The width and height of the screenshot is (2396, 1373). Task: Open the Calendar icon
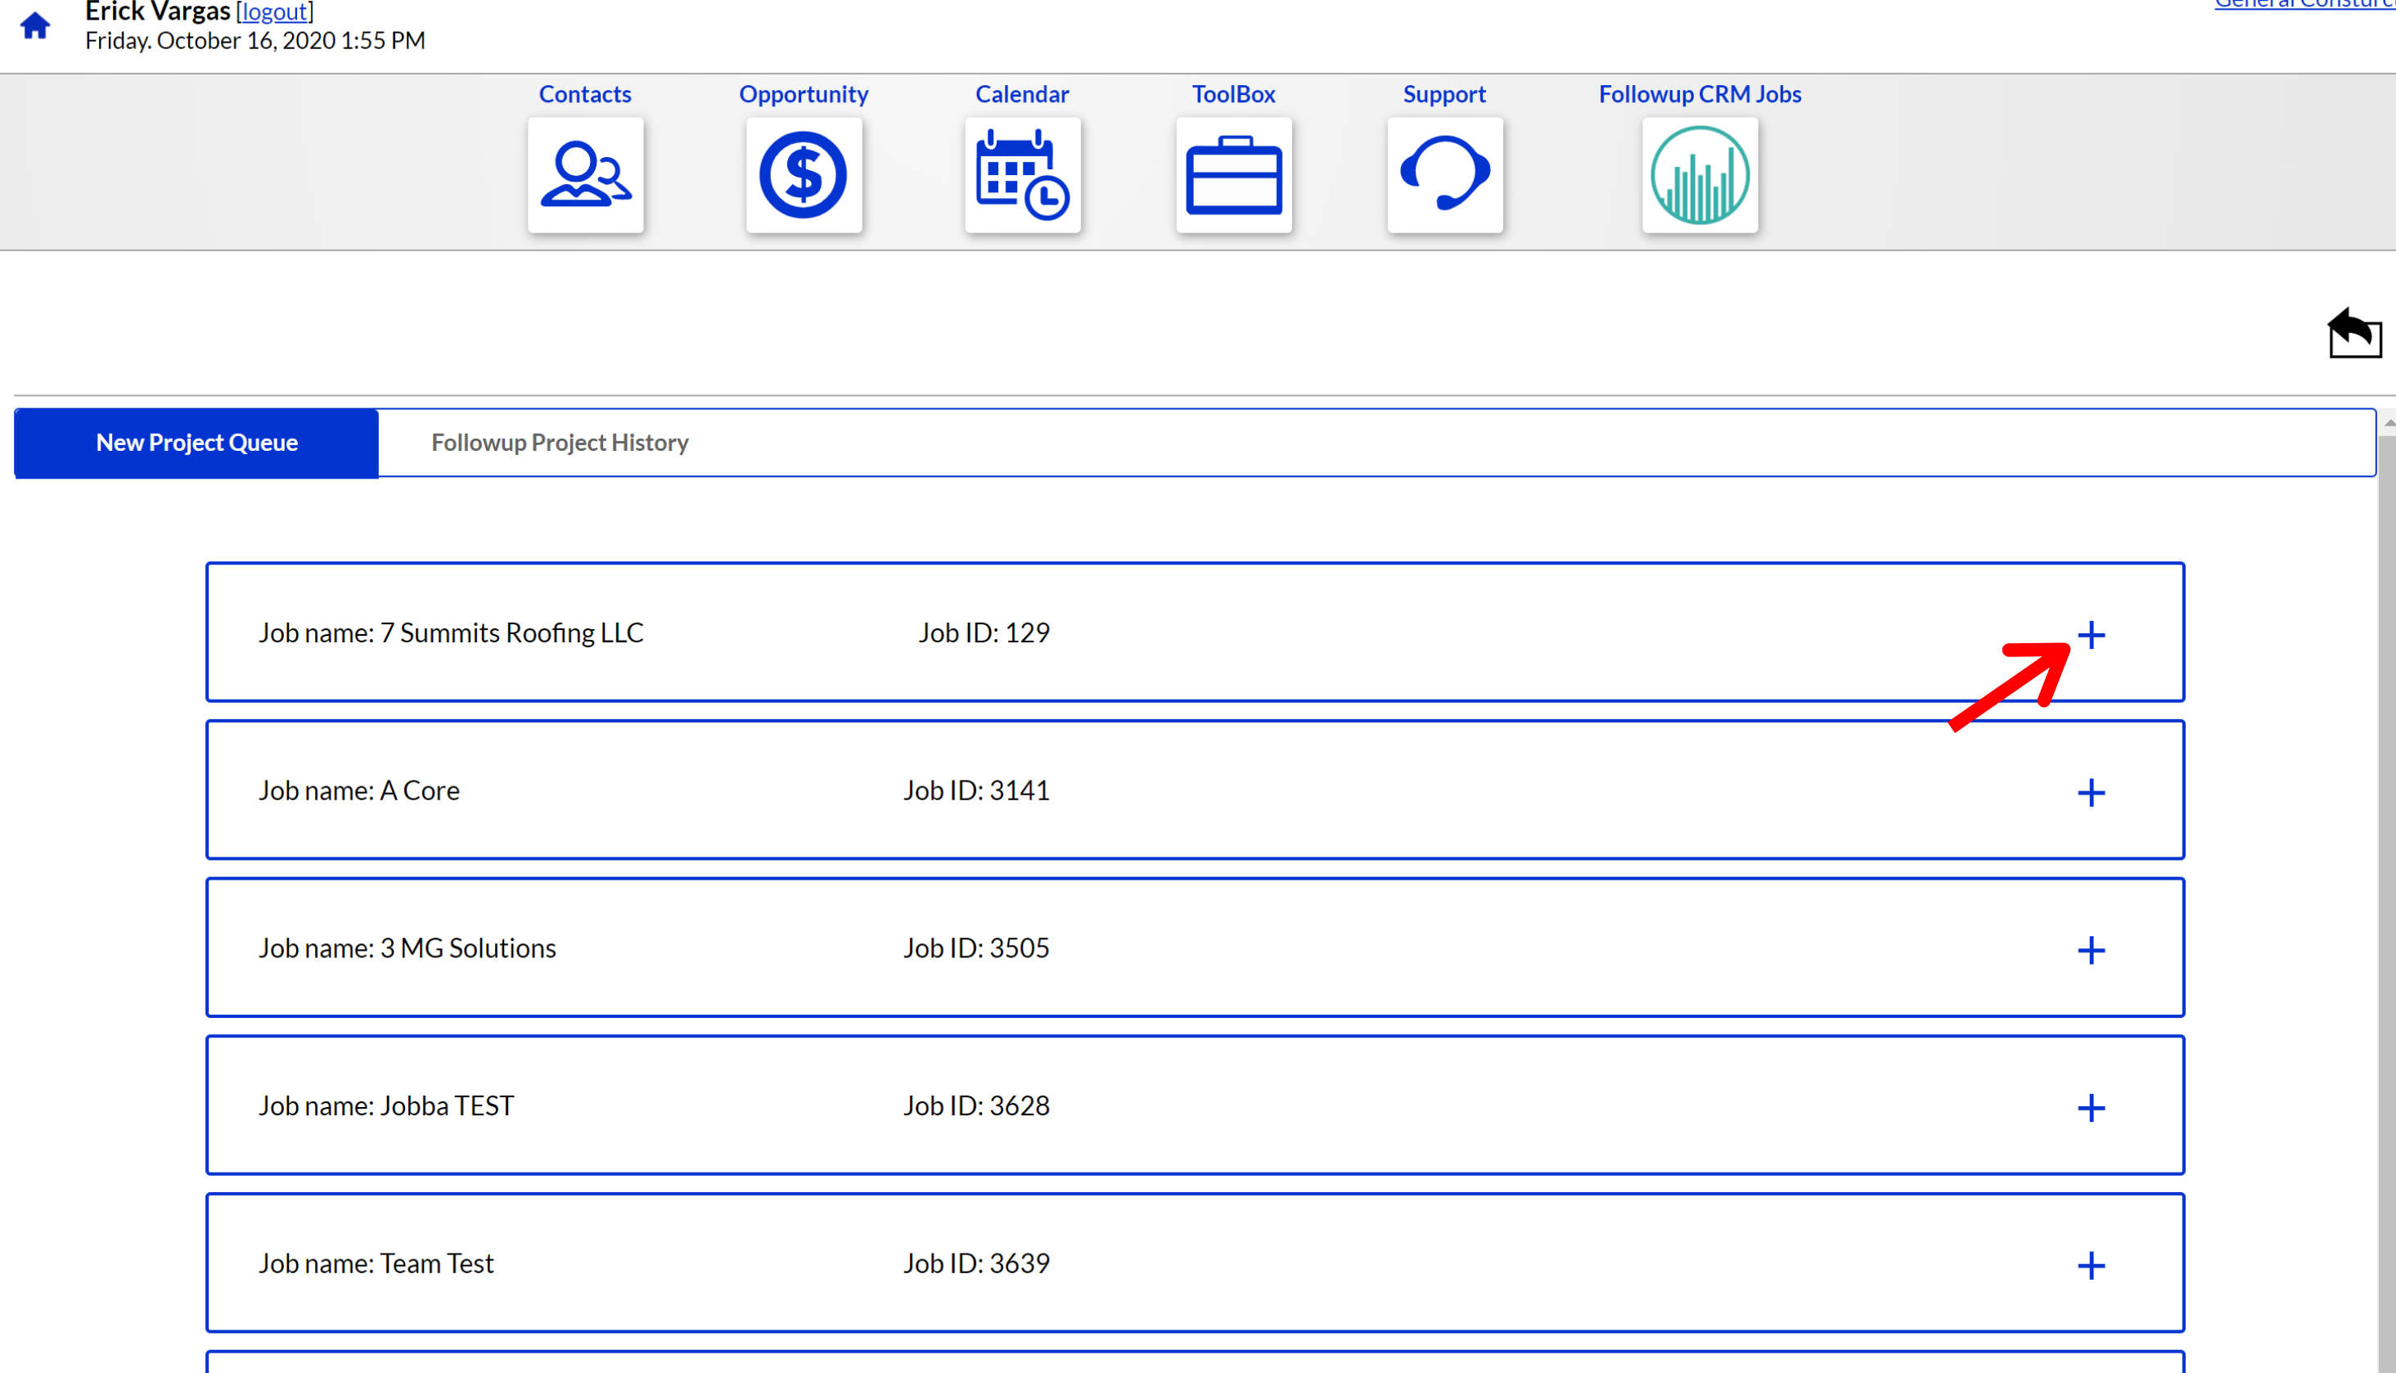pos(1022,175)
